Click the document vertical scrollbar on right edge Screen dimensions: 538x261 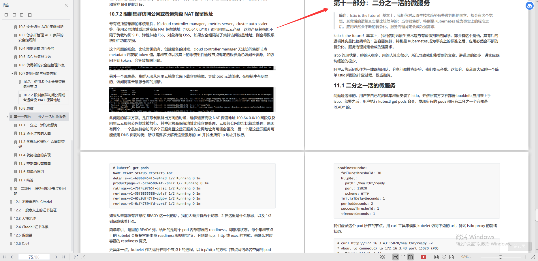click(536, 215)
